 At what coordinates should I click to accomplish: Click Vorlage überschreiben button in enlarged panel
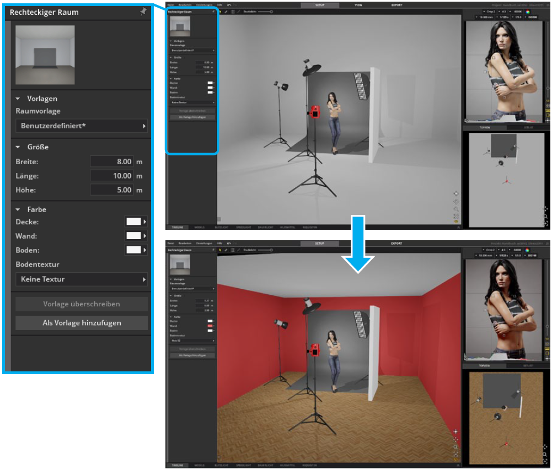[x=82, y=304]
